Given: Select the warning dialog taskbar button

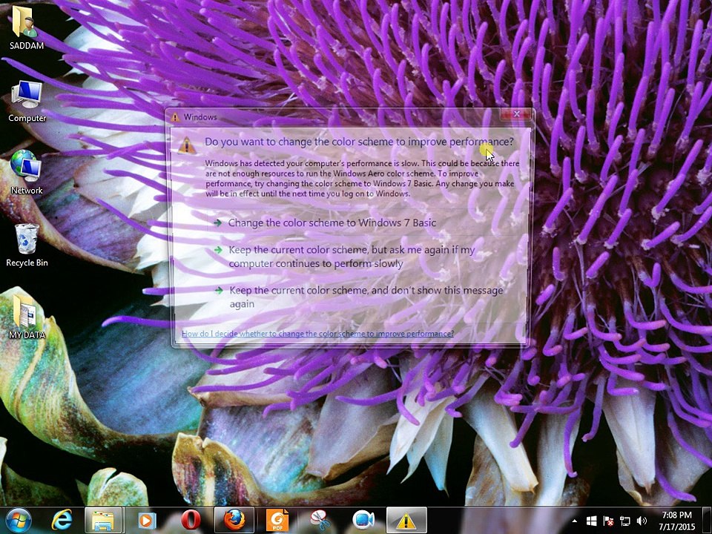Looking at the screenshot, I should pos(406,521).
